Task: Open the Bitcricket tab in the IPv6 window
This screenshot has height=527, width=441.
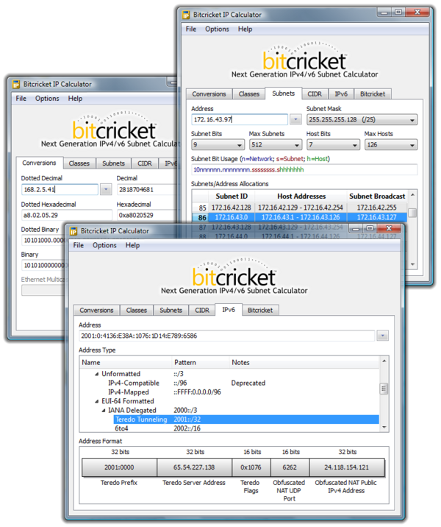Action: (259, 310)
